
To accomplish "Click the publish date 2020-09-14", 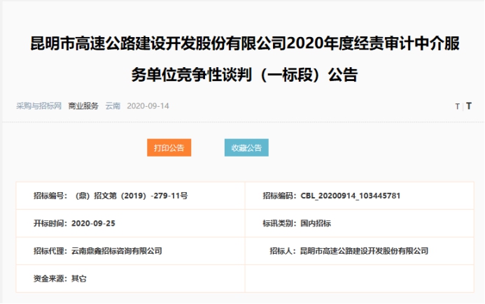I will (148, 106).
